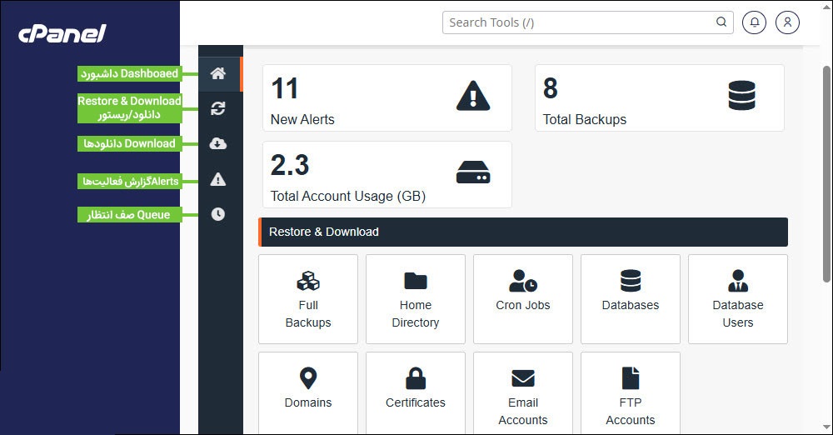The image size is (833, 435).
Task: Select the Home Directory tile
Action: click(415, 299)
